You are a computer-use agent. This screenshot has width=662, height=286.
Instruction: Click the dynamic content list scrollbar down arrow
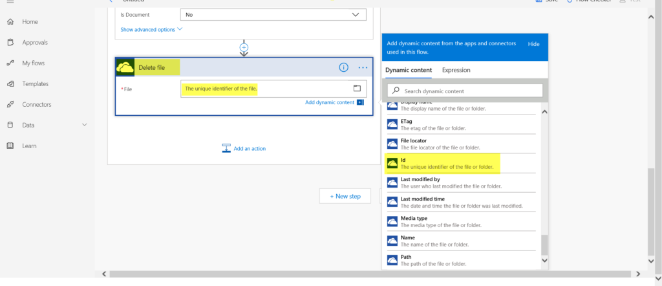[544, 261]
